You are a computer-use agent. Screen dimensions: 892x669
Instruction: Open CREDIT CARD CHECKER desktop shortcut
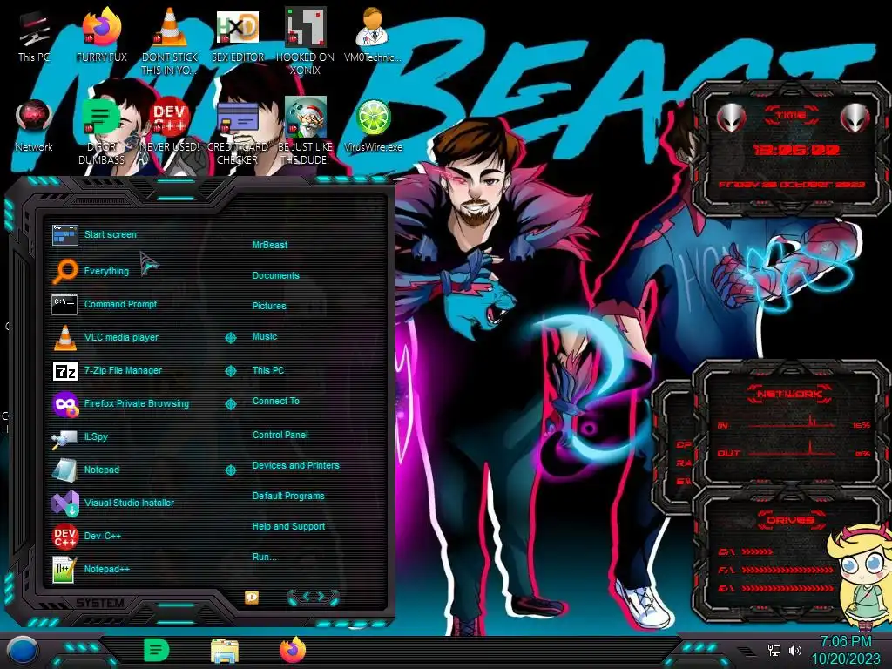(x=238, y=132)
